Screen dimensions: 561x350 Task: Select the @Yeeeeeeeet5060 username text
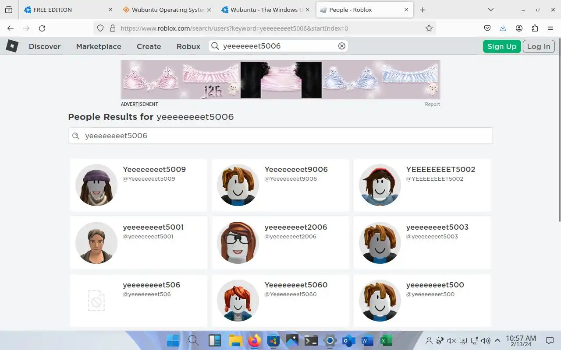[x=291, y=294]
